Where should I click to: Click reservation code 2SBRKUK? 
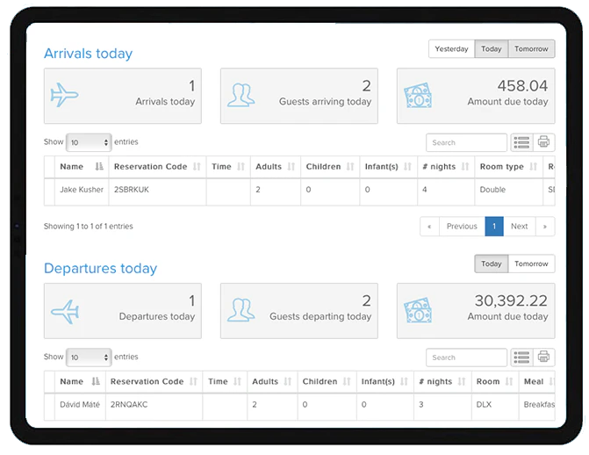pos(132,190)
